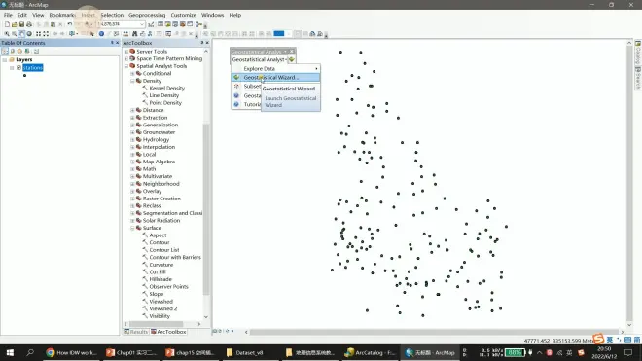642x361 pixels.
Task: Click the ArcToolbox vertical scrollbar
Action: (x=206, y=209)
